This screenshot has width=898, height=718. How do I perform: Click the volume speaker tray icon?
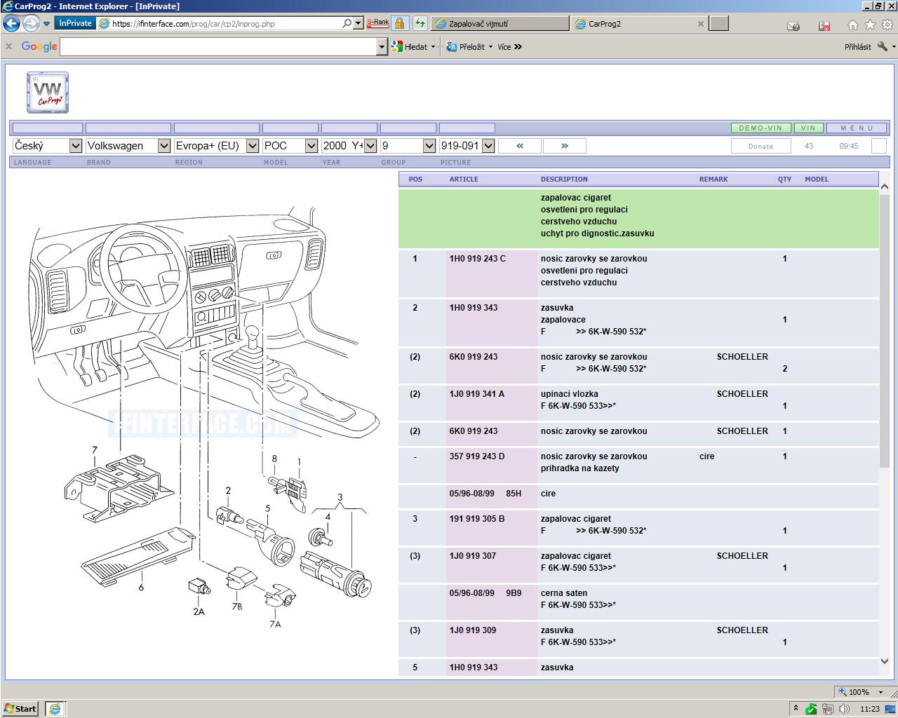[844, 709]
